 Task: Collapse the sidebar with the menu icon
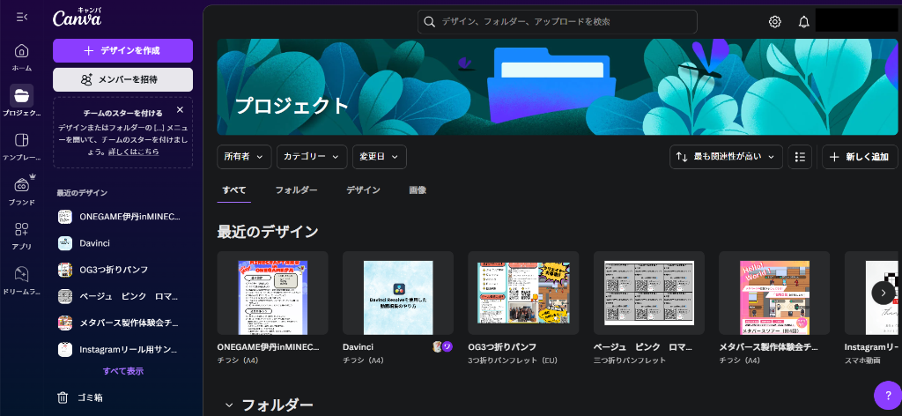tap(22, 18)
